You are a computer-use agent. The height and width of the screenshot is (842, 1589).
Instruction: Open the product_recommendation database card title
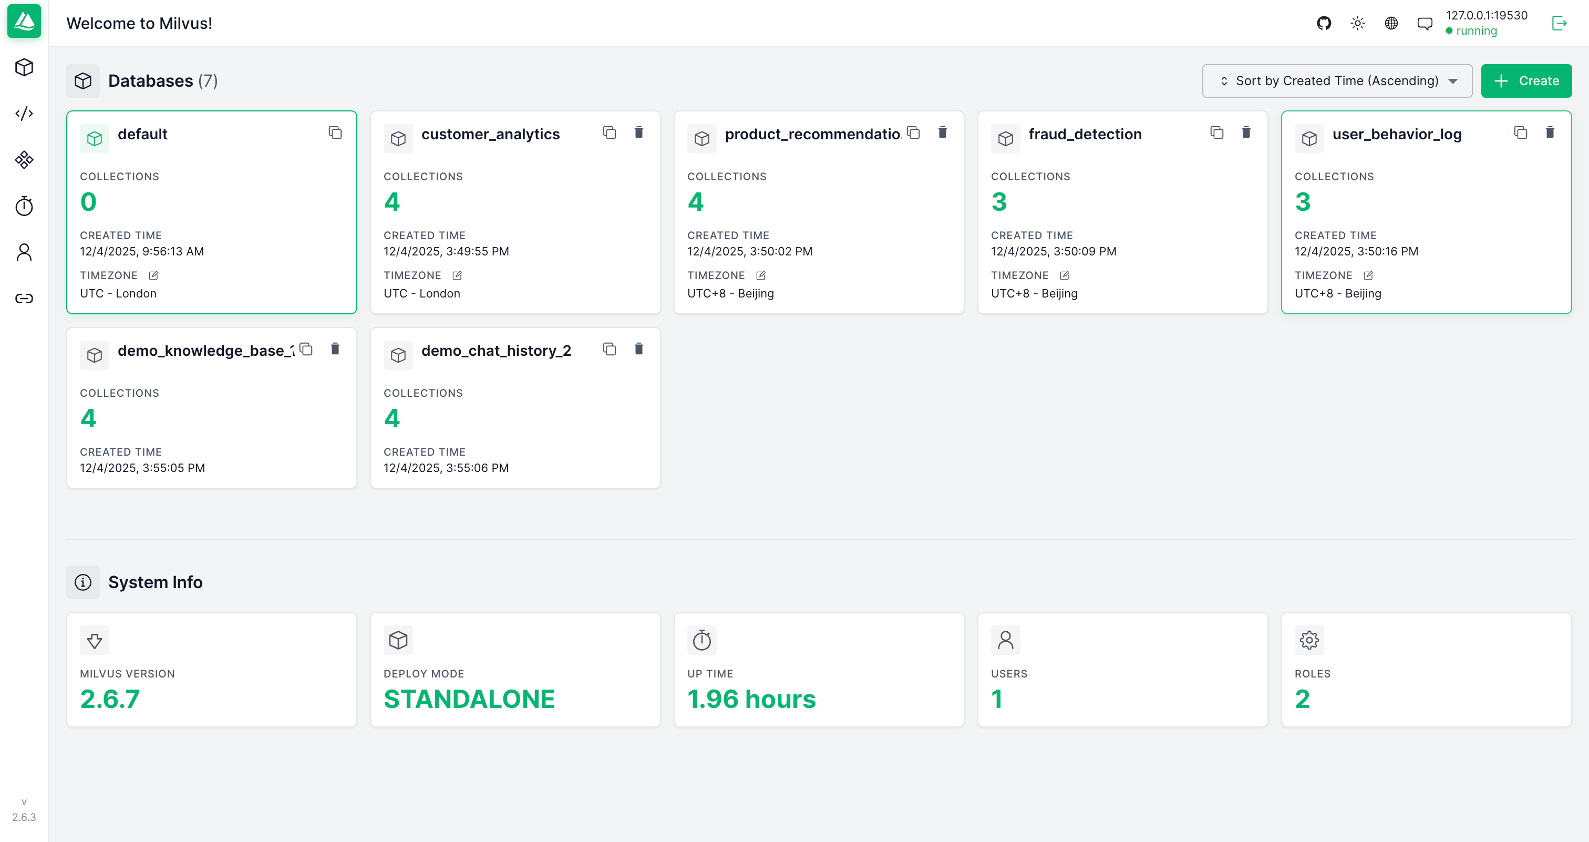point(812,135)
